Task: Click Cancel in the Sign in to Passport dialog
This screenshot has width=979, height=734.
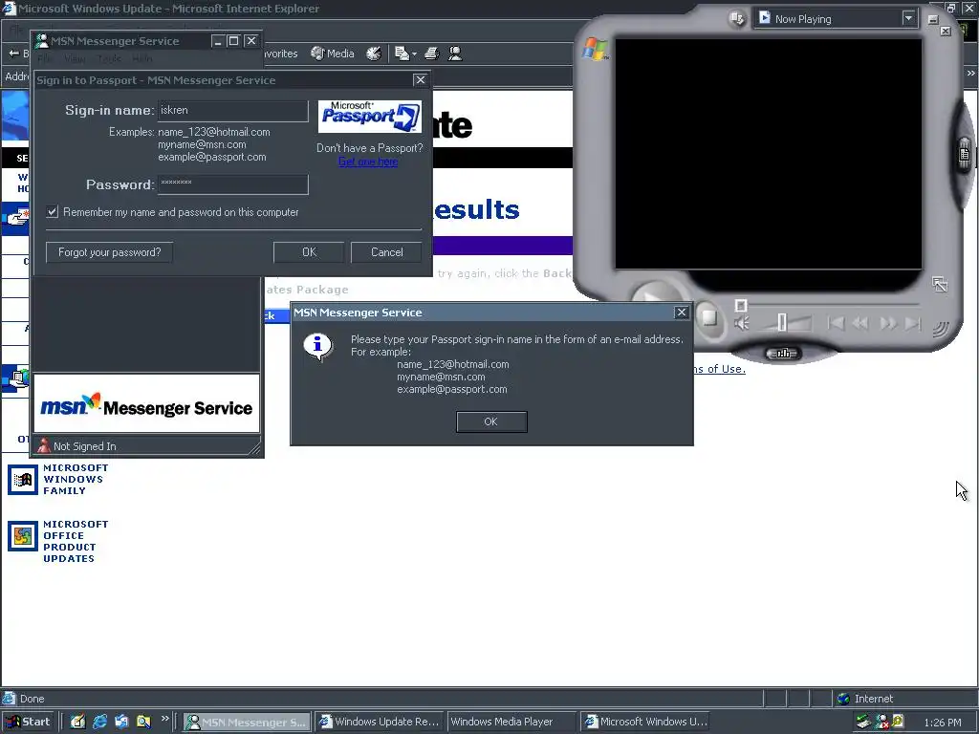Action: pos(386,252)
